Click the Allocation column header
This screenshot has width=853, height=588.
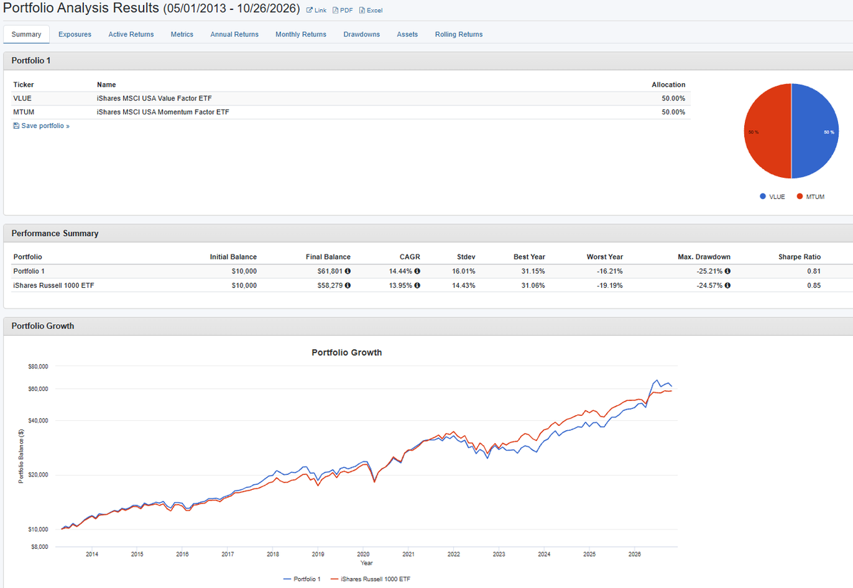click(x=669, y=85)
